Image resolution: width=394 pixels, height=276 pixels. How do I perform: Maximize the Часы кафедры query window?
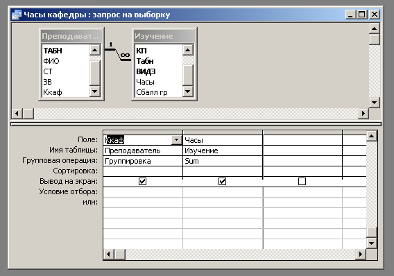pos(362,15)
